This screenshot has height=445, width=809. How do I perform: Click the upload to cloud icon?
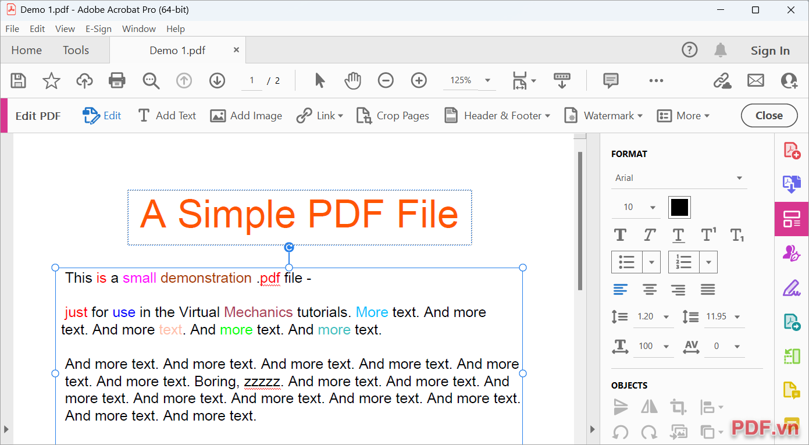pyautogui.click(x=85, y=80)
